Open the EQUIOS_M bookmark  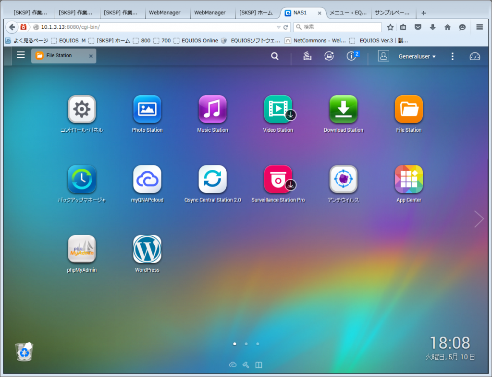tap(68, 40)
